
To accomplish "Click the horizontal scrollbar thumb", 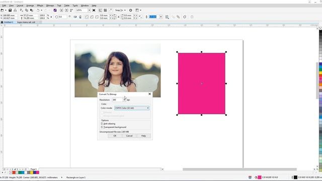I will 239,169.
